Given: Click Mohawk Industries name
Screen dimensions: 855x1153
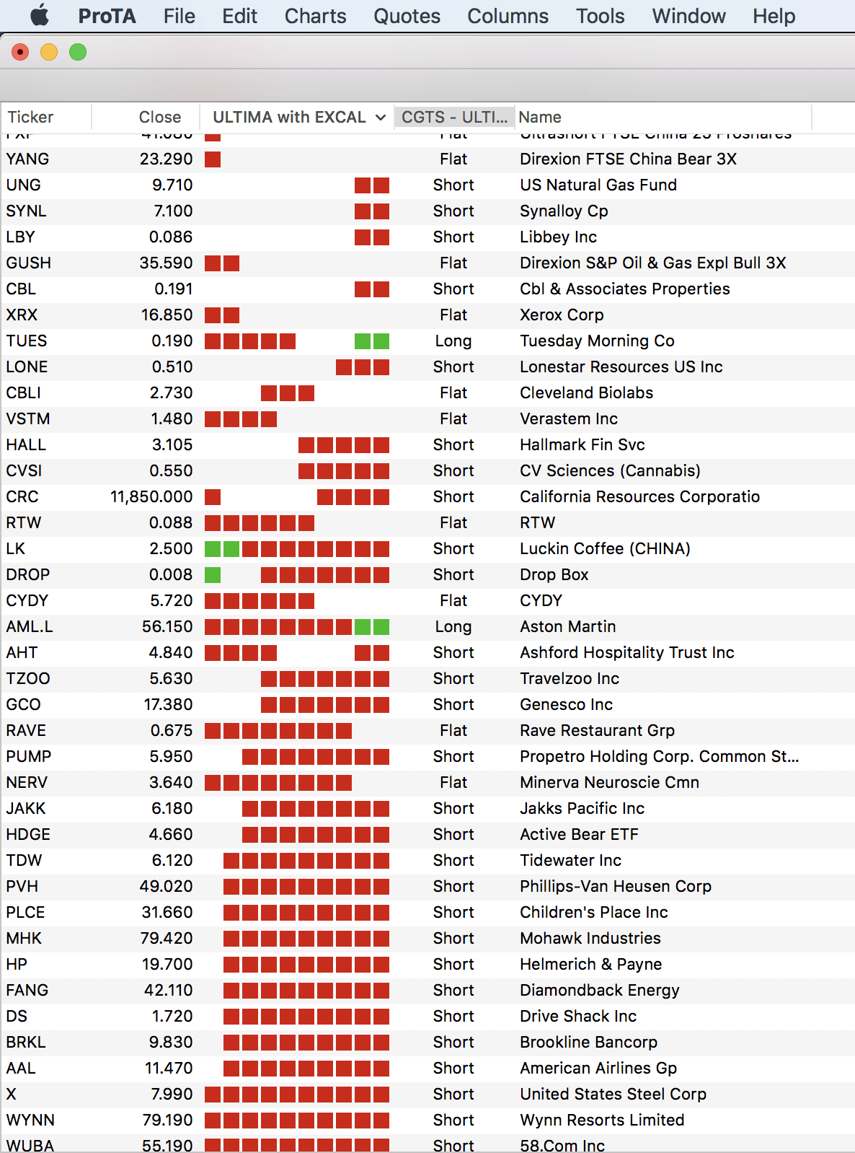Looking at the screenshot, I should 590,938.
